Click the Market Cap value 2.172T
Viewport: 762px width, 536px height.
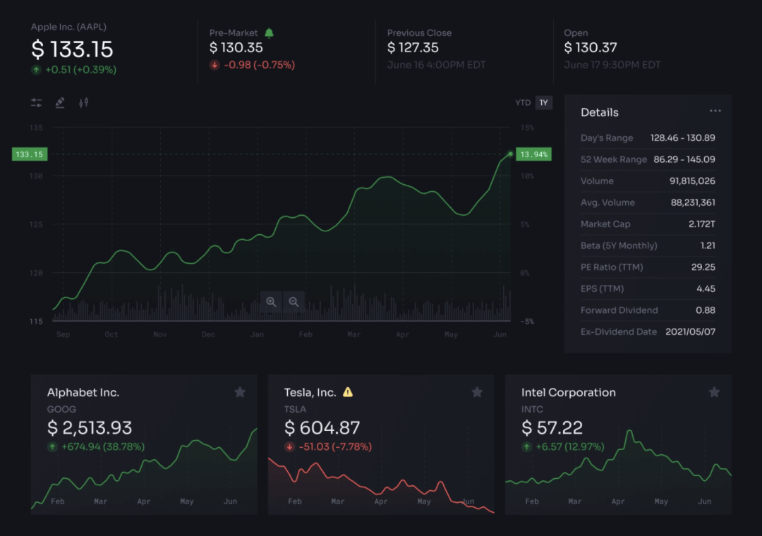[702, 224]
